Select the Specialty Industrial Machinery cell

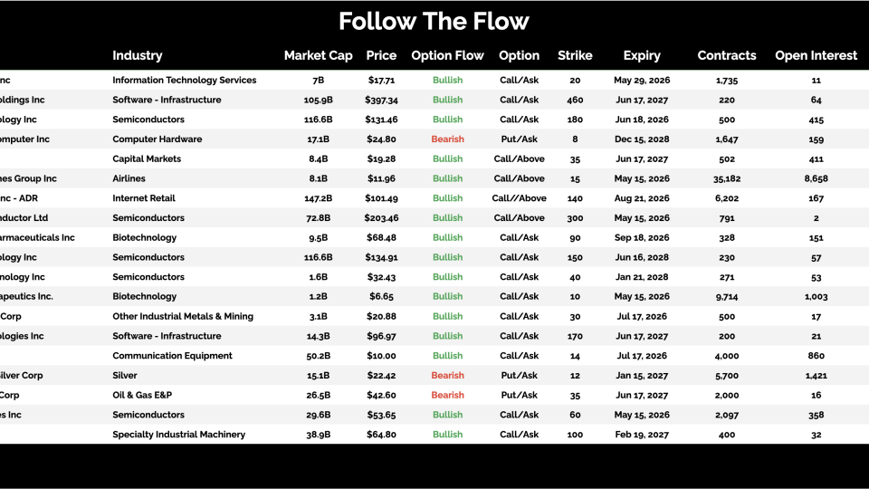coord(178,435)
